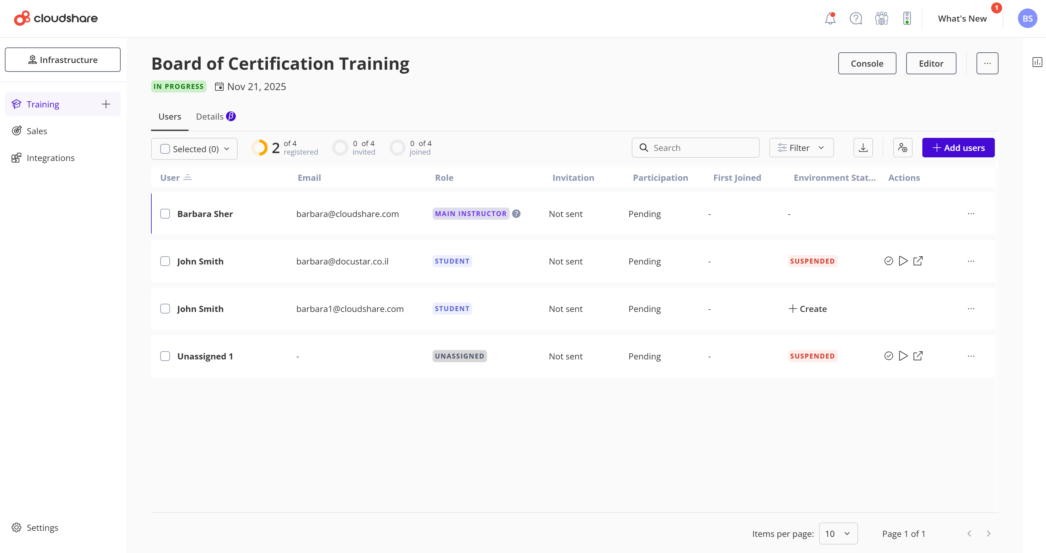Check Barbara Sher's row checkbox

165,214
